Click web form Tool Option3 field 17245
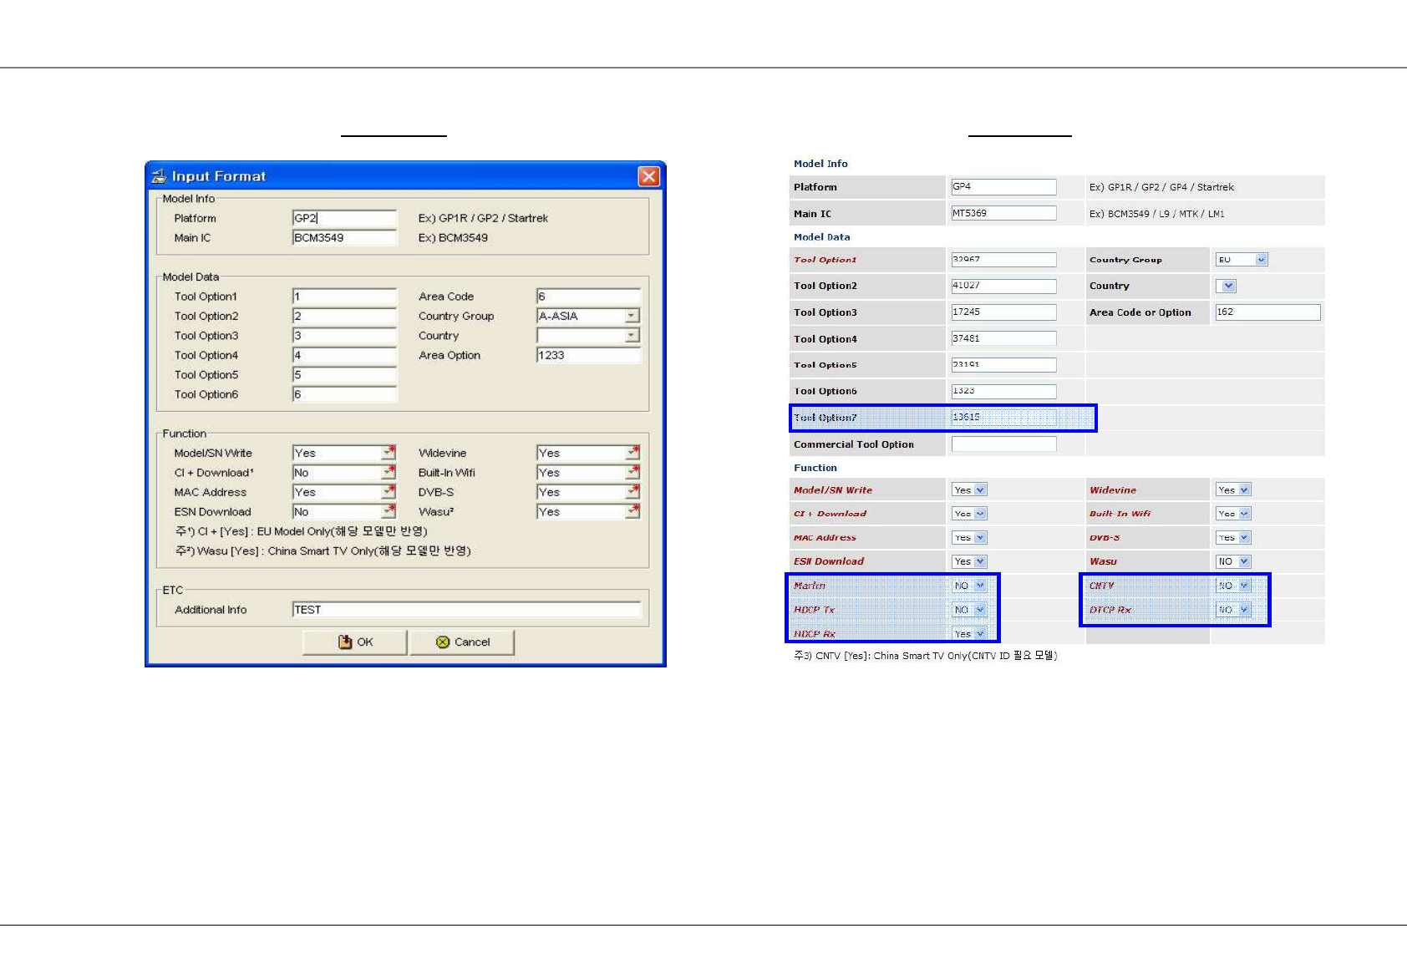This screenshot has height=974, width=1407. [1003, 312]
